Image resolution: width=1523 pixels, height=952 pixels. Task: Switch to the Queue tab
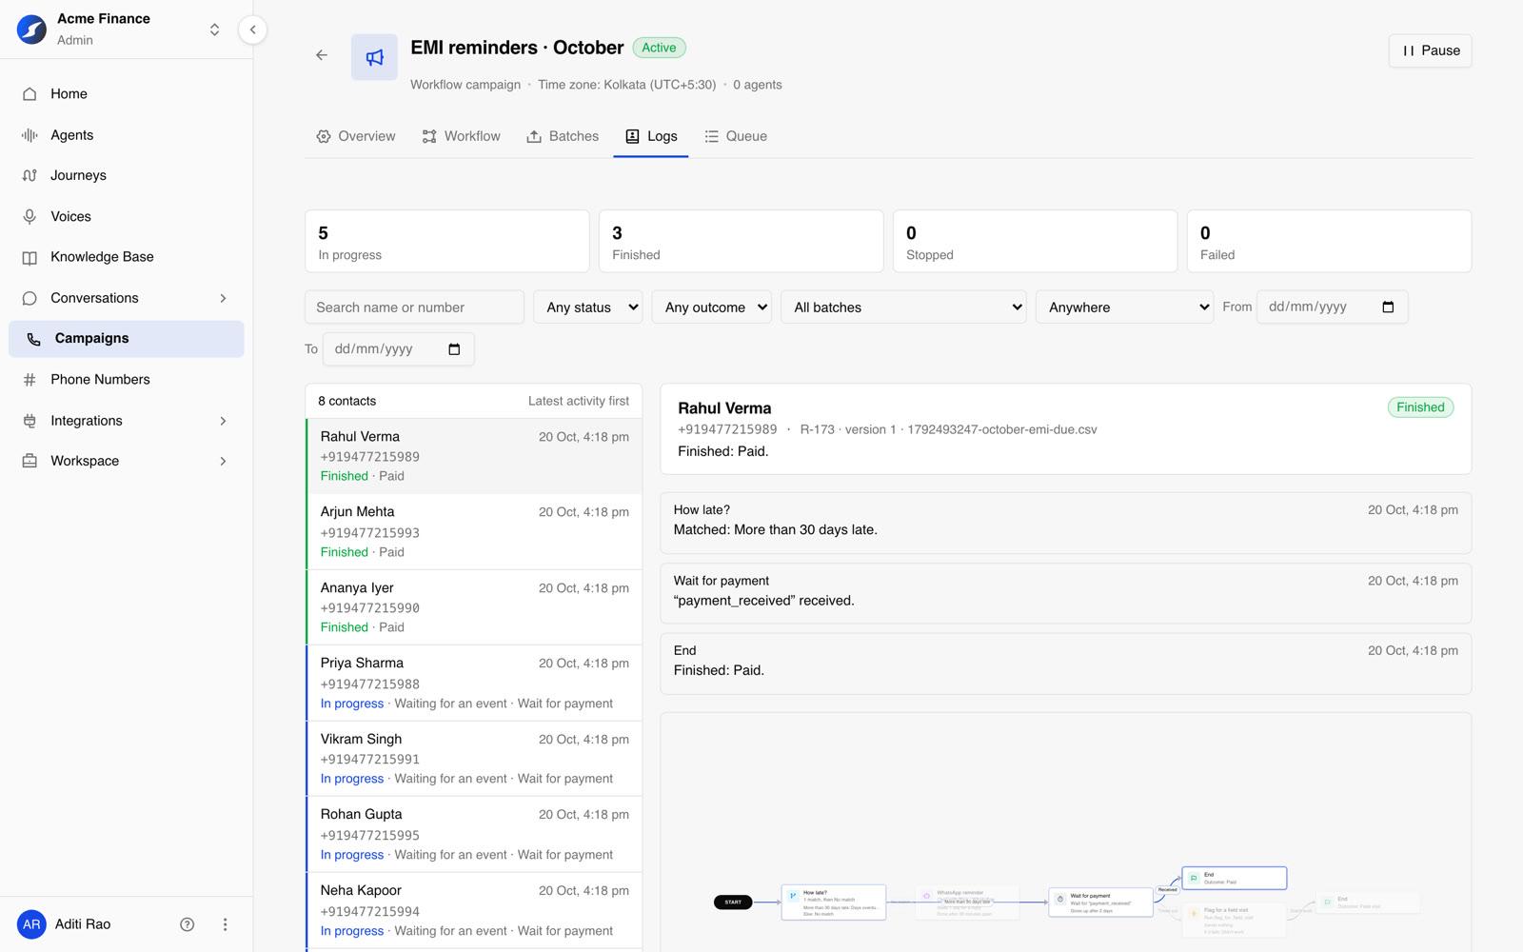tap(736, 136)
